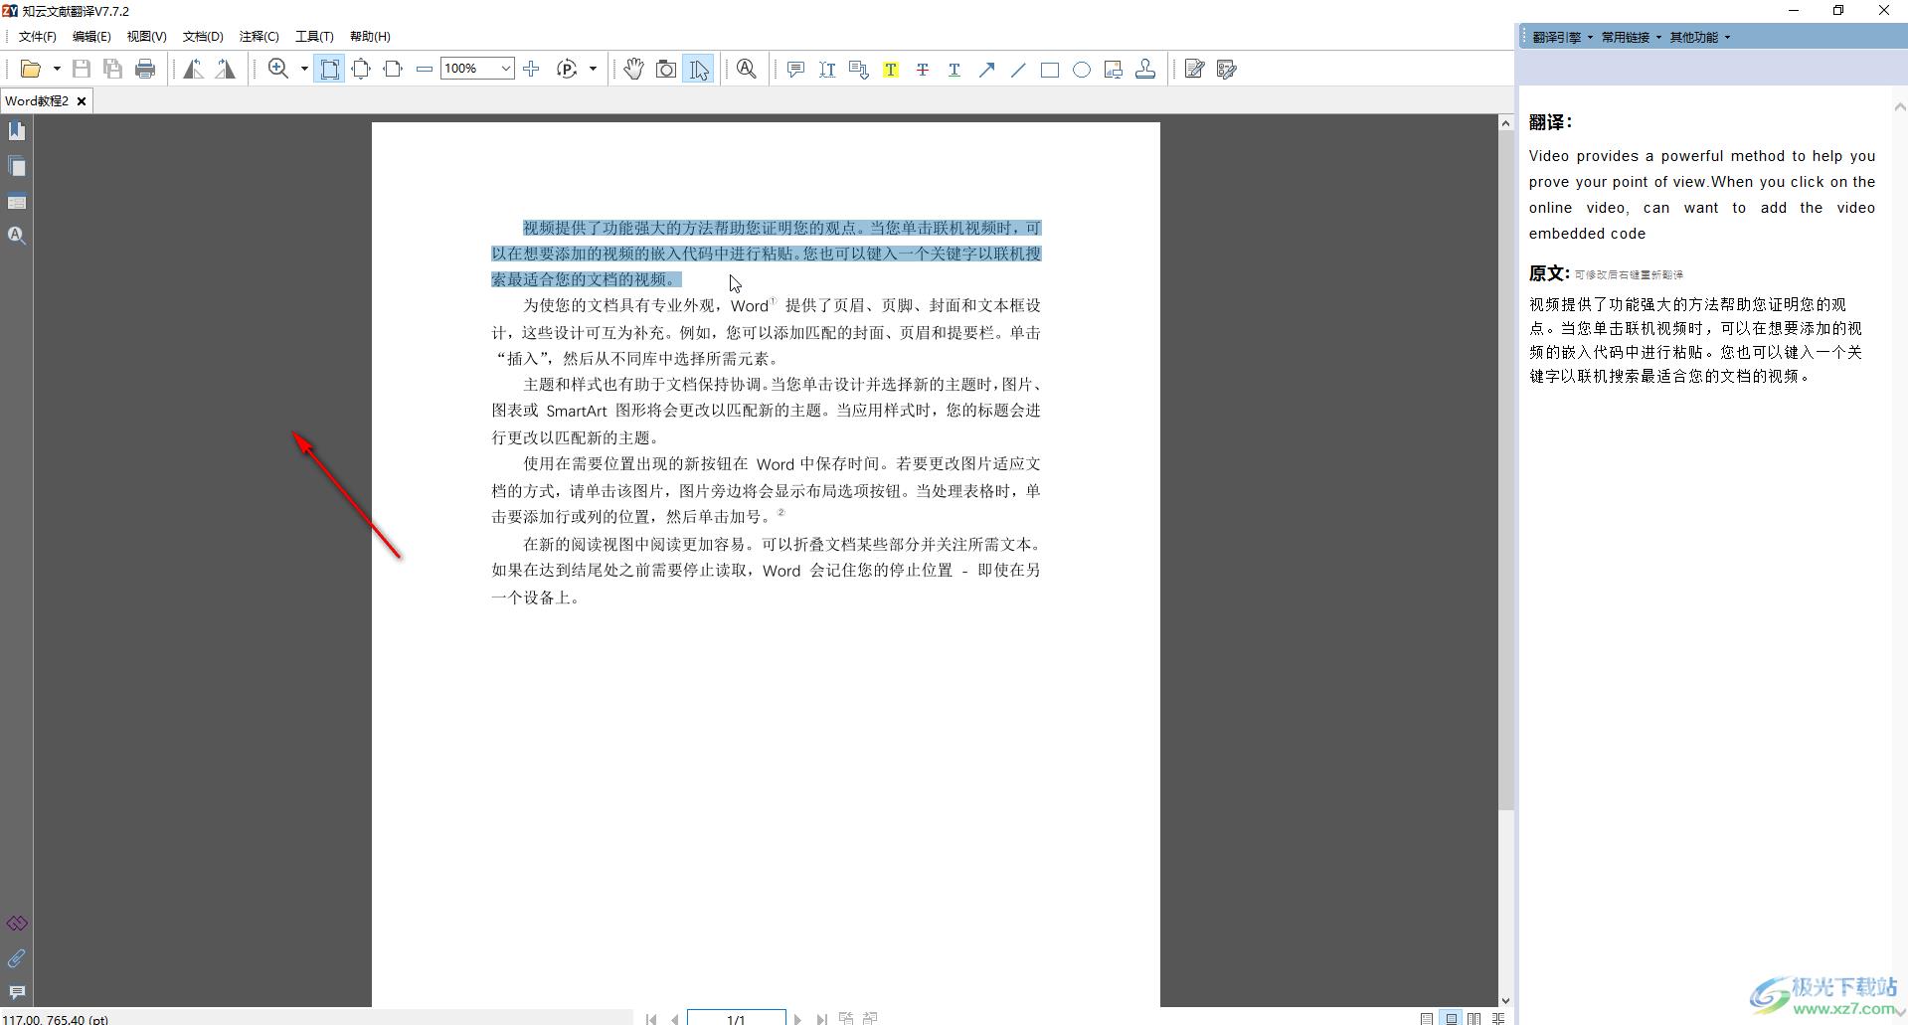This screenshot has height=1025, width=1908.
Task: Click the page number field 1/1
Action: (x=736, y=1018)
